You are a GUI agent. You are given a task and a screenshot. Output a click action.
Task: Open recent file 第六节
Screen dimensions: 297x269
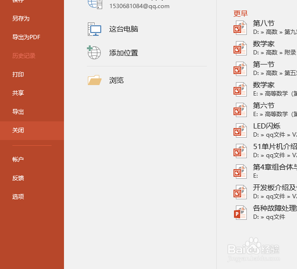click(x=264, y=106)
